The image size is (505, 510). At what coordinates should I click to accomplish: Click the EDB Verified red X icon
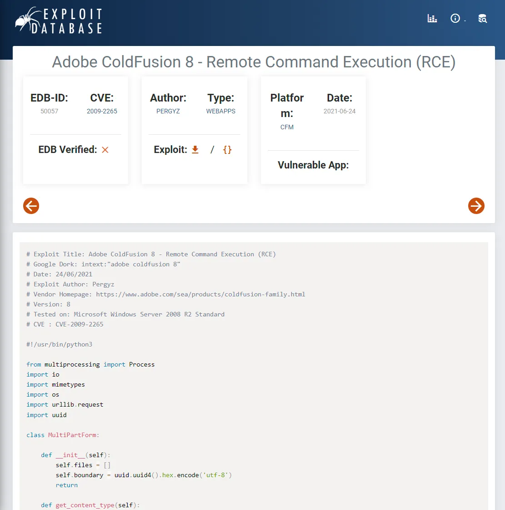point(105,150)
